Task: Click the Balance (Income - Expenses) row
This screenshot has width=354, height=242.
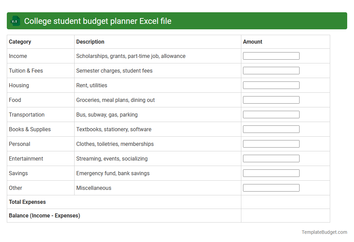Action: pyautogui.click(x=44, y=215)
